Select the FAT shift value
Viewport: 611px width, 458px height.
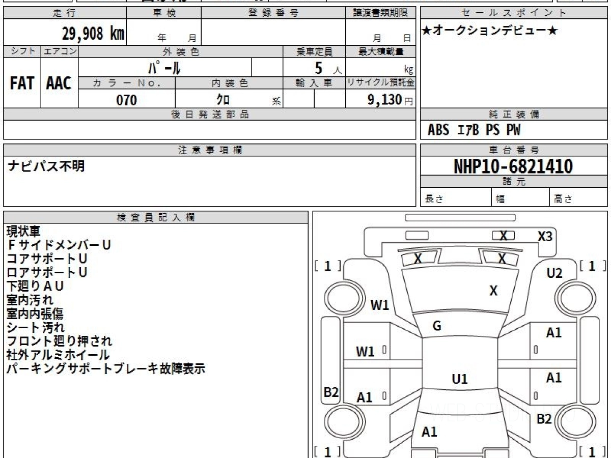click(x=22, y=83)
